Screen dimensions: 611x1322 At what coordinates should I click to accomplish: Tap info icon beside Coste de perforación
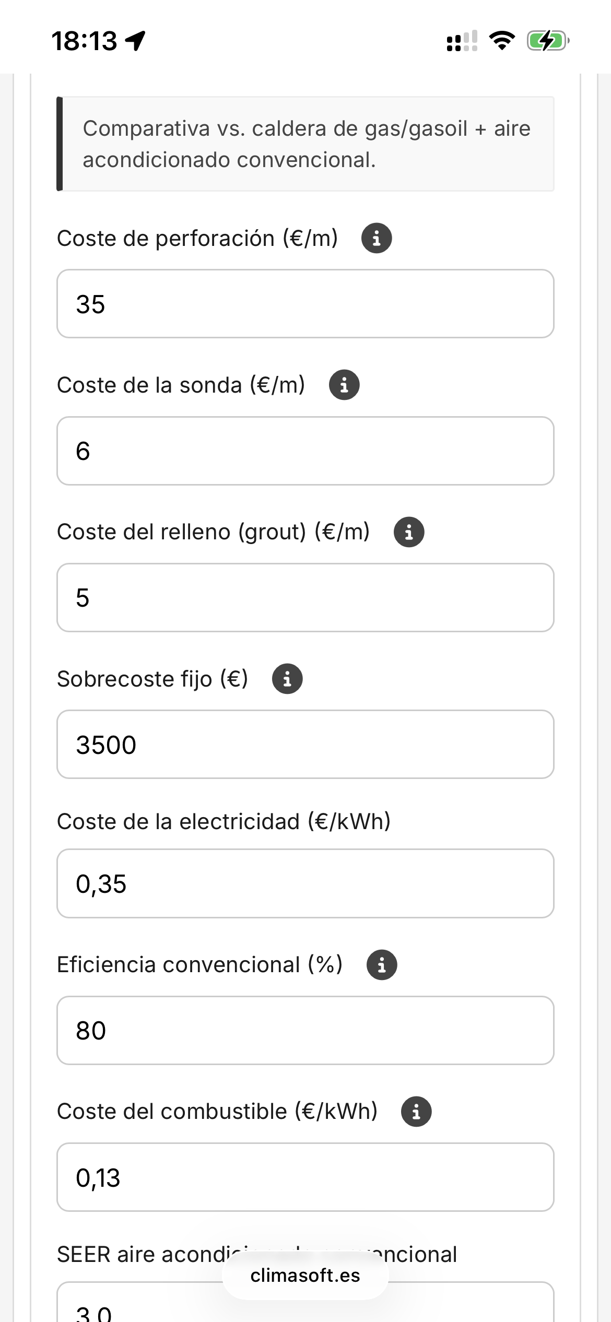(x=377, y=238)
